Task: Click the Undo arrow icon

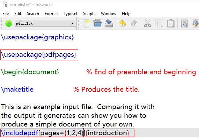Action: 123,23
